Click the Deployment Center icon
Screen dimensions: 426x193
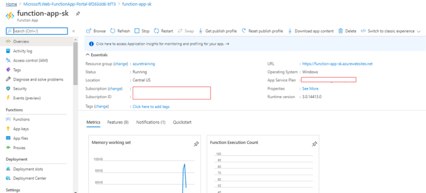8,178
